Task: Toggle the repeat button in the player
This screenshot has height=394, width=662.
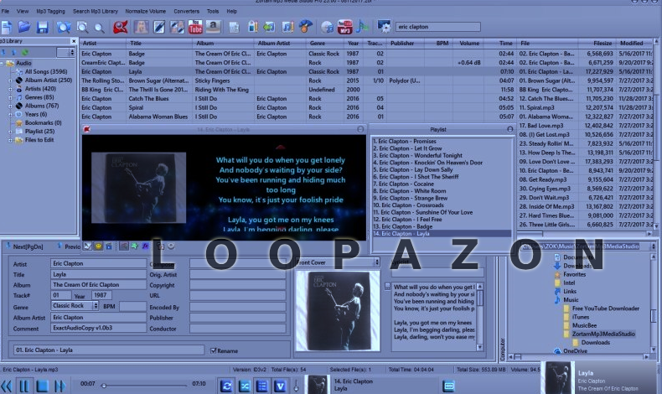Action: 226,386
